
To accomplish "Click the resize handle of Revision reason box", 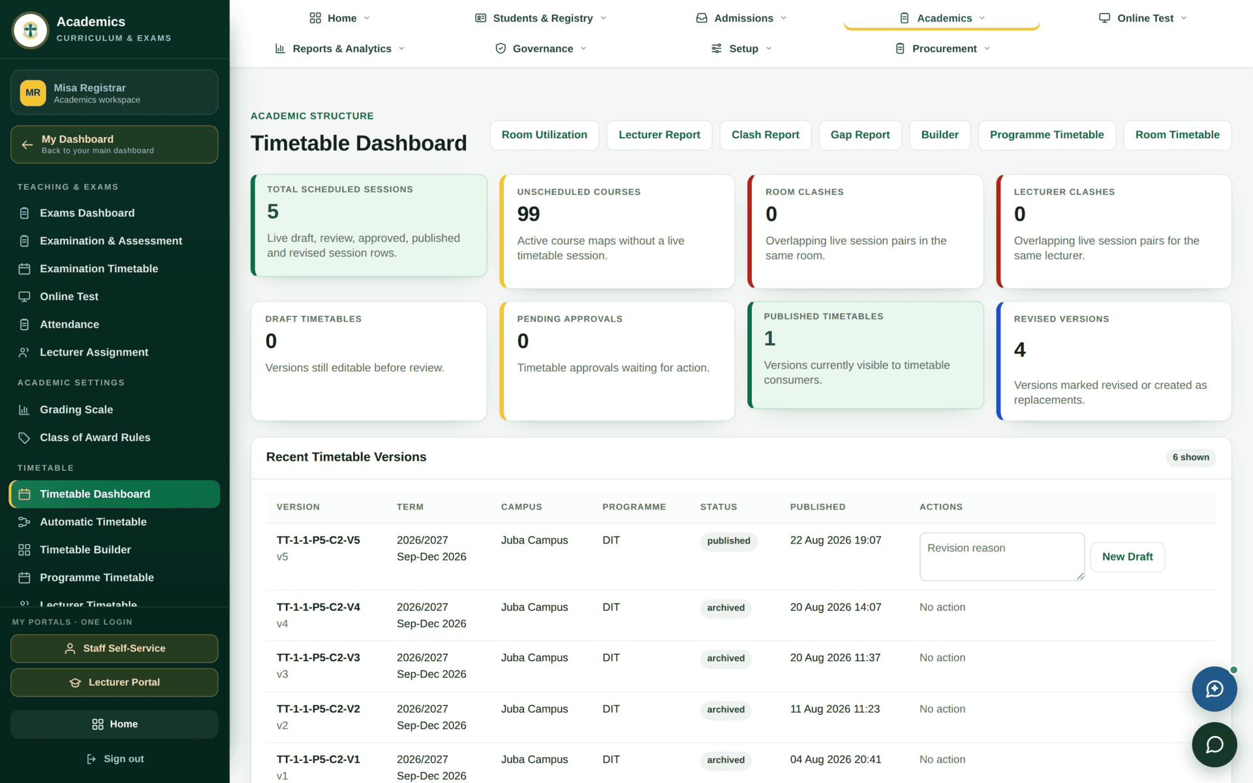I will click(x=1080, y=576).
